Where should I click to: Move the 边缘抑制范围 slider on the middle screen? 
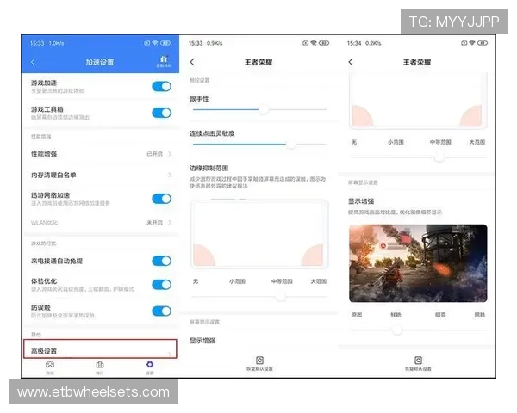click(281, 297)
